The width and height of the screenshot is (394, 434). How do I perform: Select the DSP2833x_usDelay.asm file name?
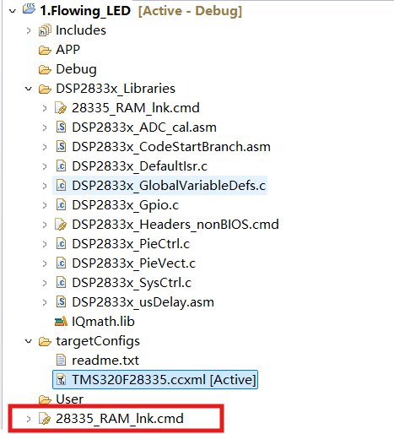click(143, 302)
